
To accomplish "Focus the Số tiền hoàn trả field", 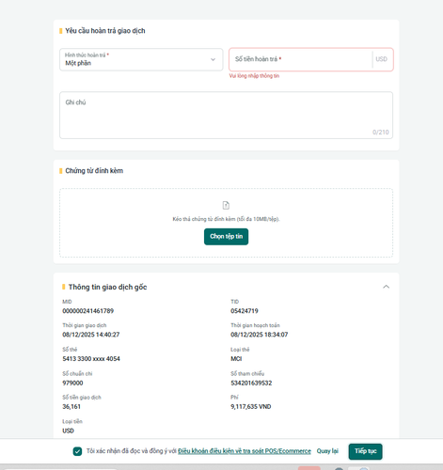I will tap(301, 59).
